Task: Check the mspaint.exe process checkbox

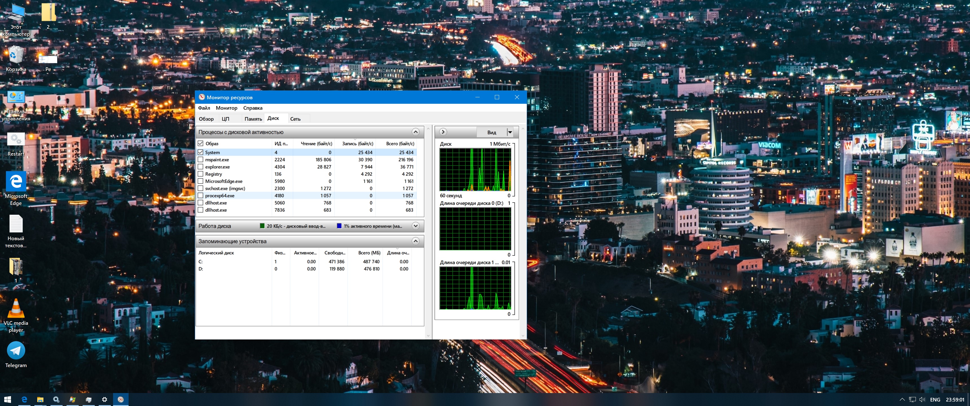Action: [x=200, y=160]
